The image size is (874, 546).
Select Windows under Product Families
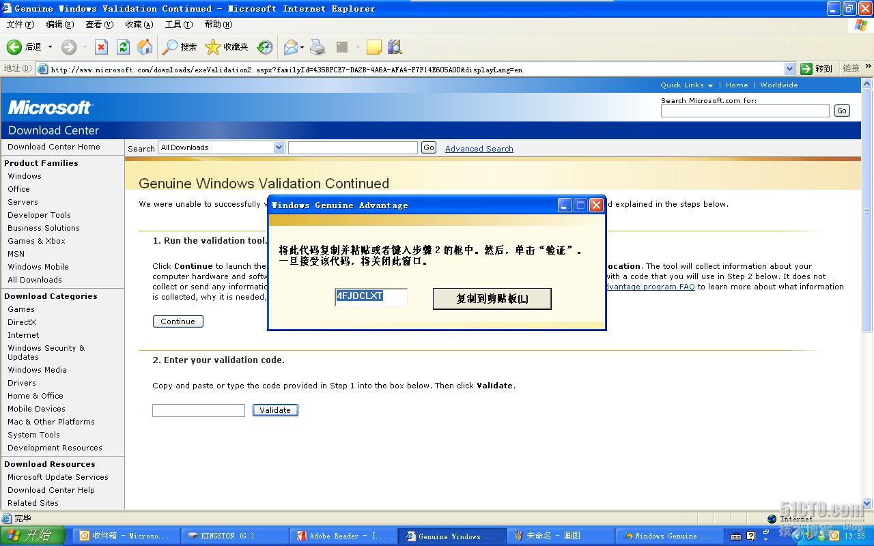25,176
